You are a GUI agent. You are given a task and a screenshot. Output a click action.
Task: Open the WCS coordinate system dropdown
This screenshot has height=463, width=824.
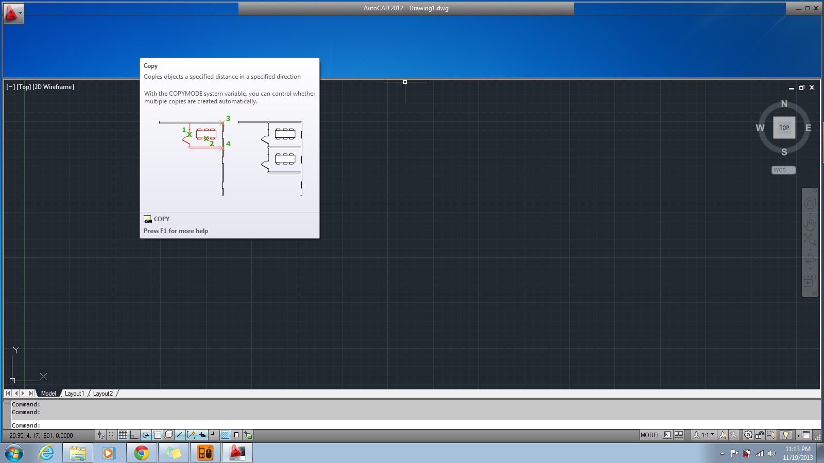click(x=783, y=170)
